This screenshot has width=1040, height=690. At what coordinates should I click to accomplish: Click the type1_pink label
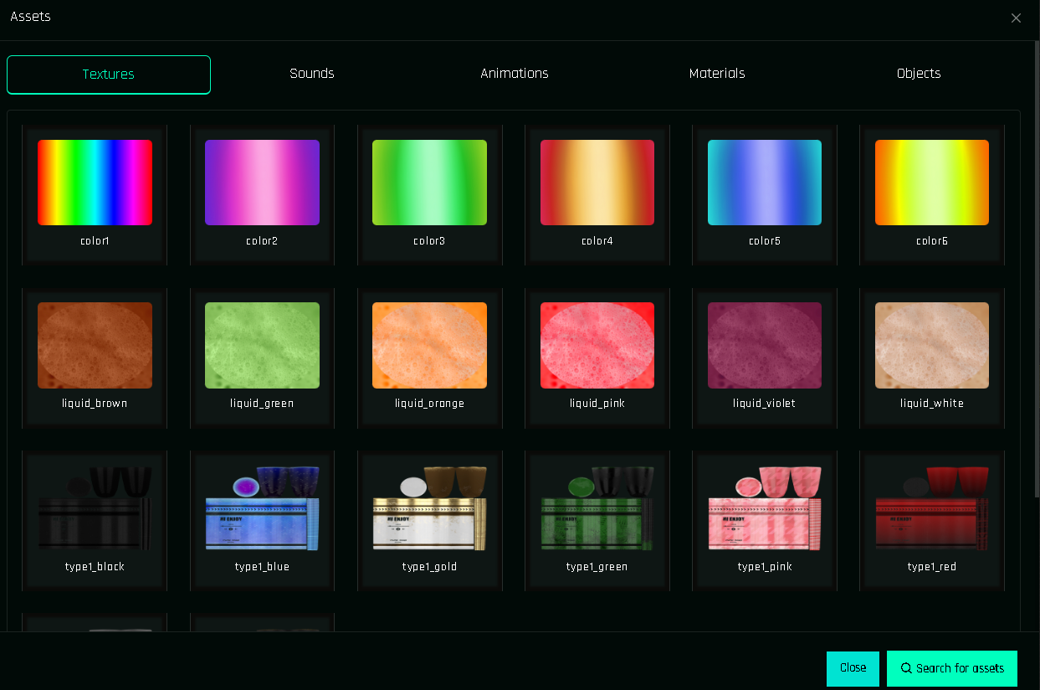[x=765, y=567]
